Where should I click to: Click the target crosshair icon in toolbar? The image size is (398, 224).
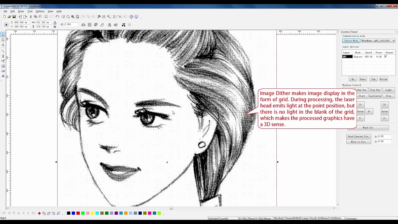point(131,16)
